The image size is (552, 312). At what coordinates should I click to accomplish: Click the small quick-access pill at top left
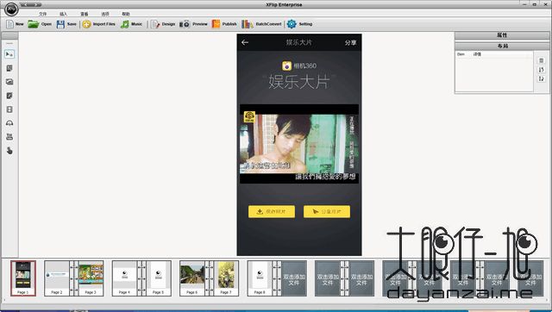[30, 4]
